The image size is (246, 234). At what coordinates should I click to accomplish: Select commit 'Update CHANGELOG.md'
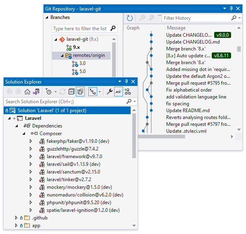(193, 42)
